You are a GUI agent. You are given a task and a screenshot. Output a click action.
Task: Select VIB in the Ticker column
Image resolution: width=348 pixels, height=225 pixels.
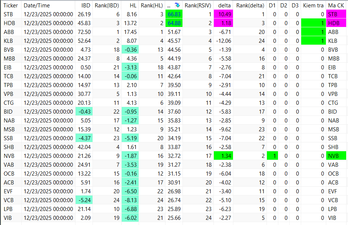pos(8,218)
